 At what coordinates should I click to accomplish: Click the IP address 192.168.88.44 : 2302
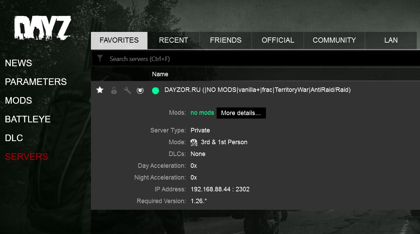click(x=220, y=189)
